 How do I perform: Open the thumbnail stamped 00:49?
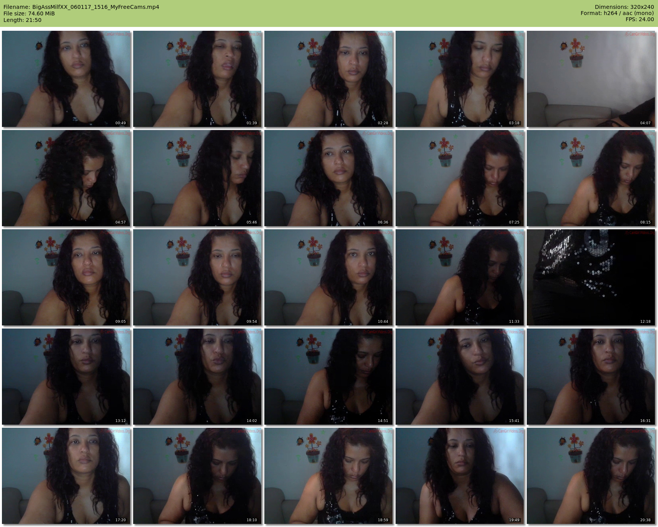66,79
